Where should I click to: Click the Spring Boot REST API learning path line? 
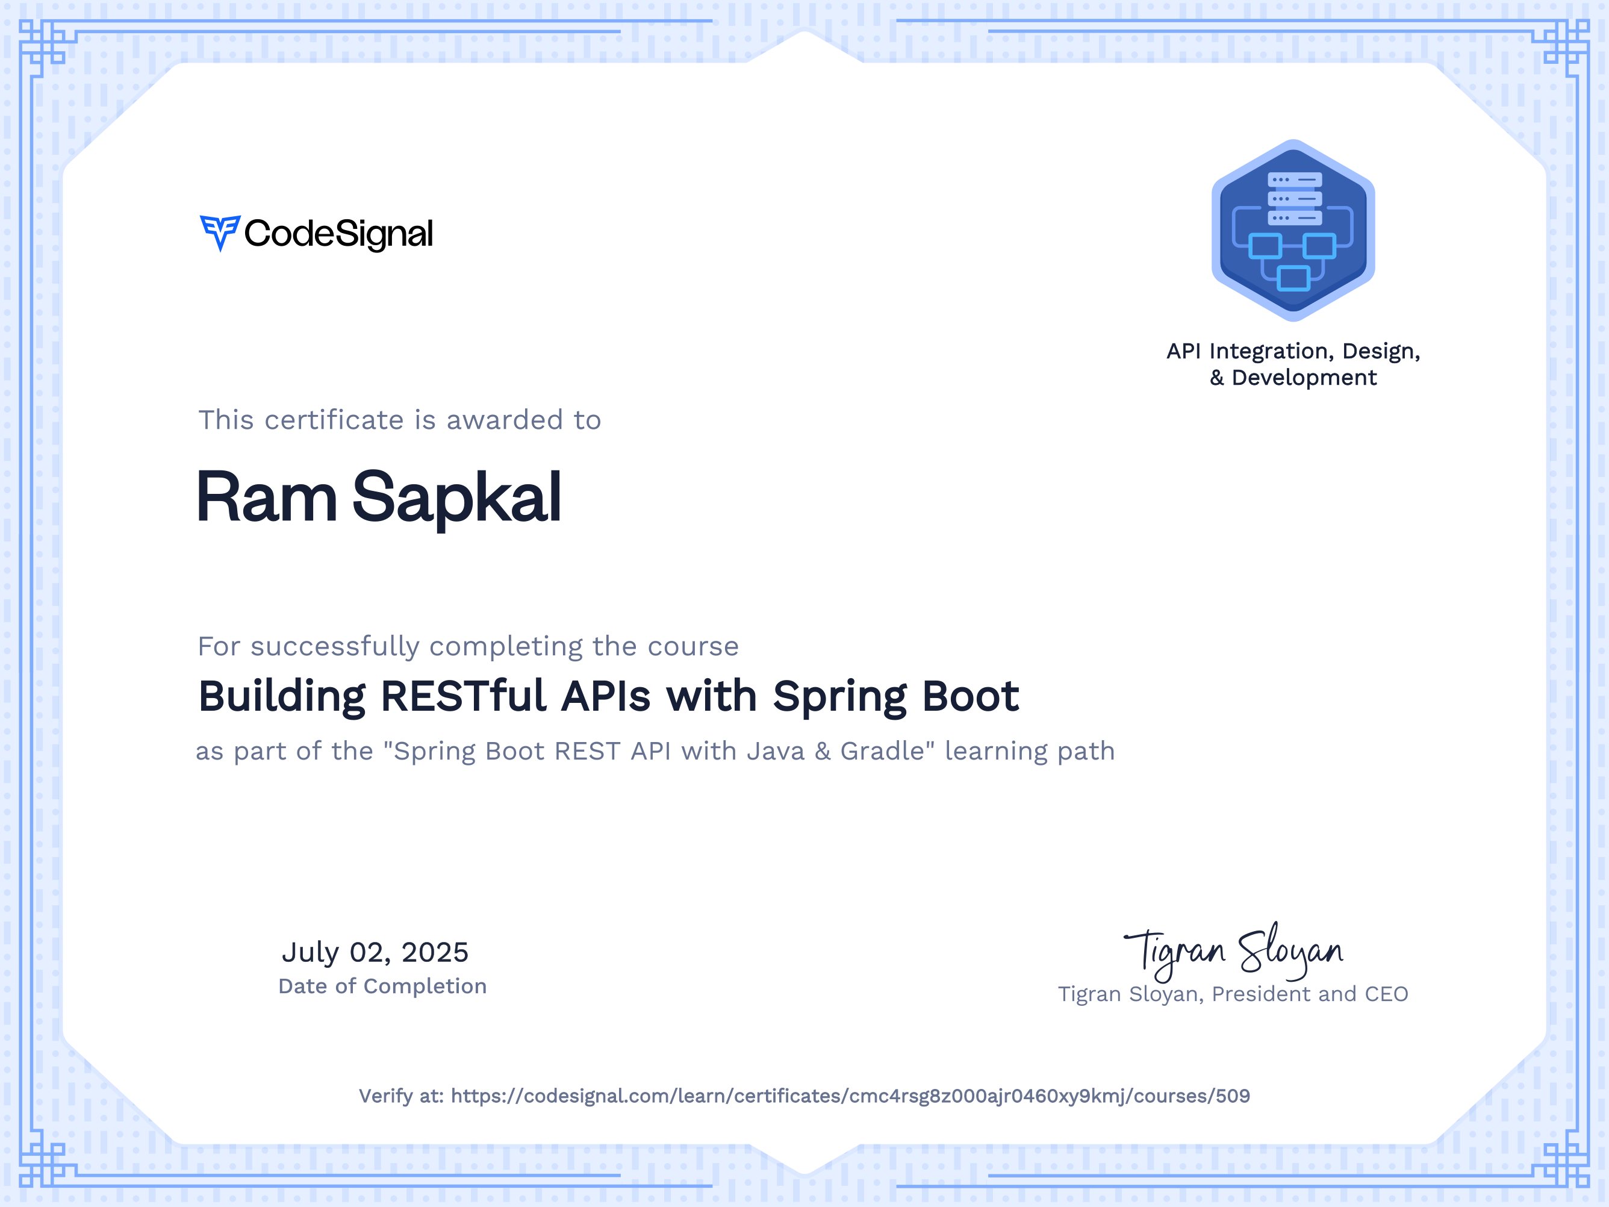coord(655,751)
